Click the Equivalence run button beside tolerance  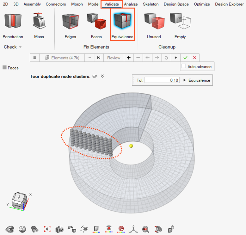click(x=197, y=80)
